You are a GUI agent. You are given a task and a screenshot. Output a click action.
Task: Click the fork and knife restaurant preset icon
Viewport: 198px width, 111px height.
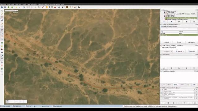pyautogui.click(x=70, y=7)
